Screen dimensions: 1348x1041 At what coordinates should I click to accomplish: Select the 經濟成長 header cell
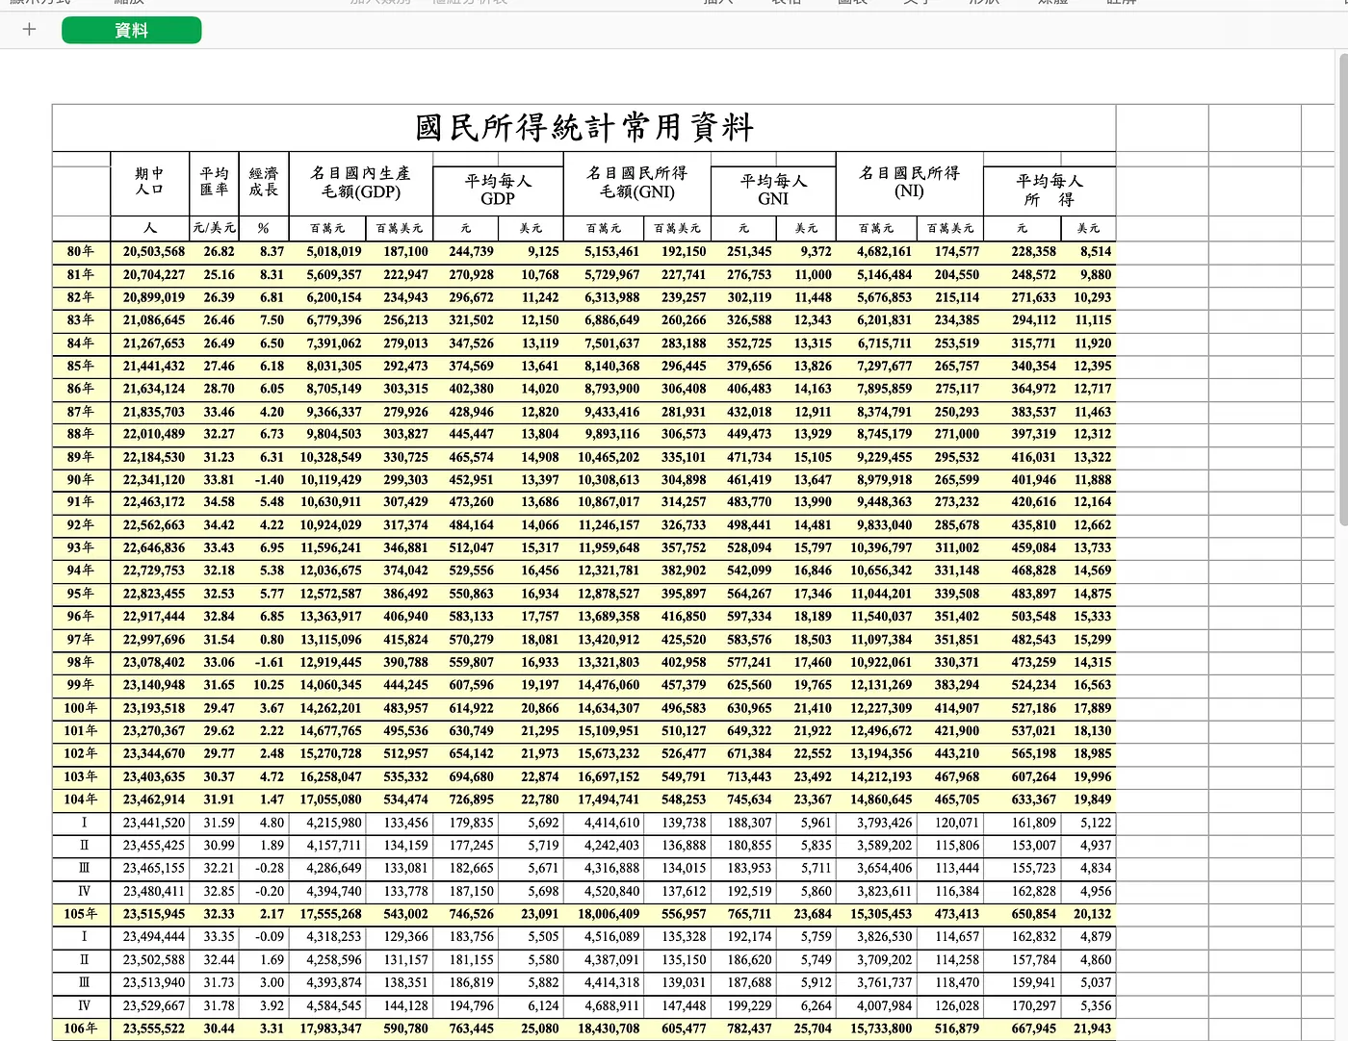pos(263,182)
